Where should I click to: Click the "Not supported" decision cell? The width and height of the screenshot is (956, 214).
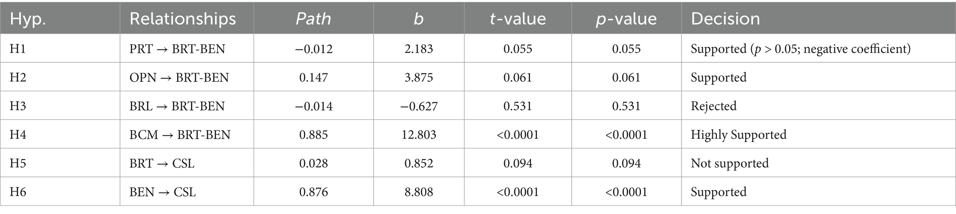729,163
